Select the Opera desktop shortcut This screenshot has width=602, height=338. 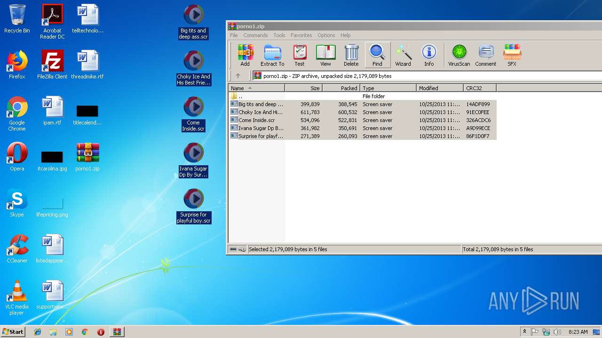pos(17,157)
